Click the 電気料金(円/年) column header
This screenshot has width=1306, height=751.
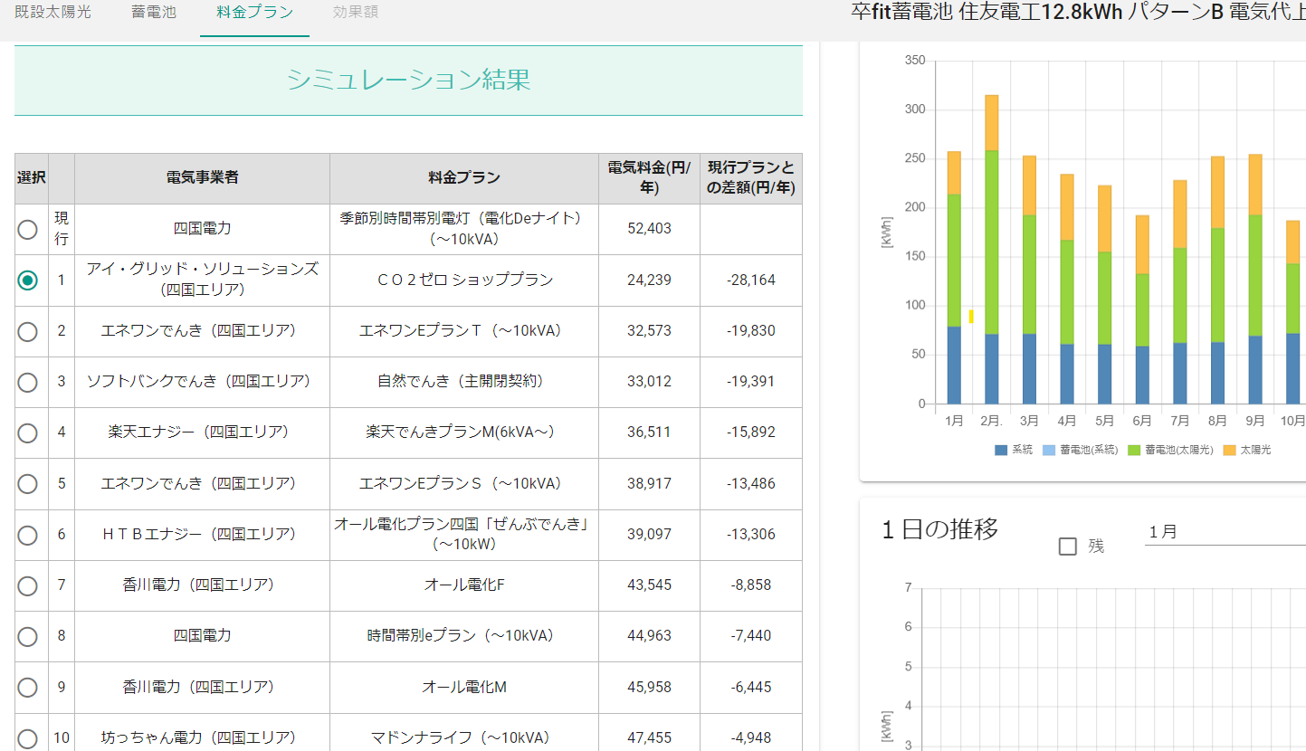[650, 178]
